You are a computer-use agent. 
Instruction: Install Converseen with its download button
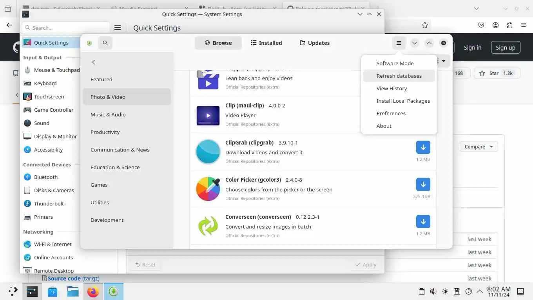tap(423, 221)
